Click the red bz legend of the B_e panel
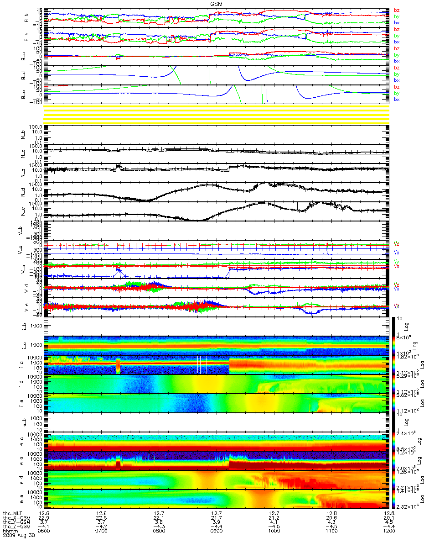 [x=397, y=87]
